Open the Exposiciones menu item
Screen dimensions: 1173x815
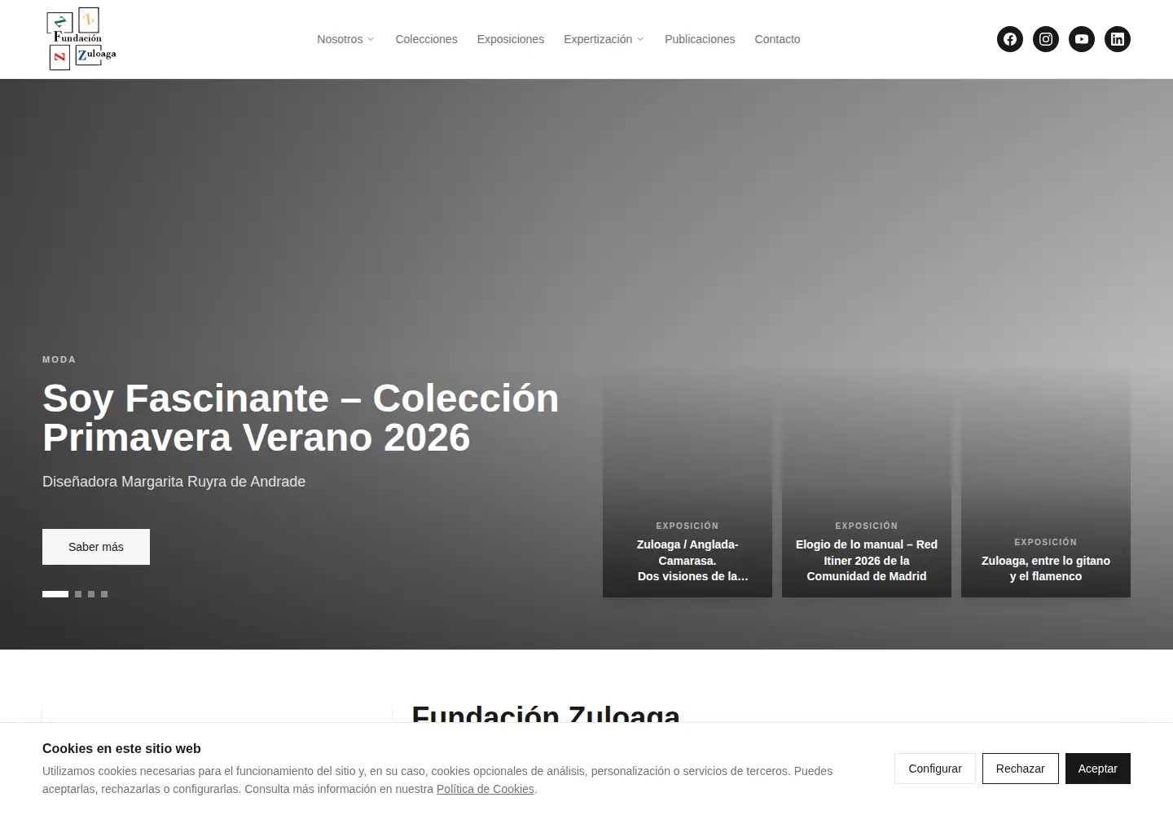(511, 39)
